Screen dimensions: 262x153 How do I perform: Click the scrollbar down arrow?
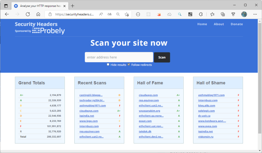pos(259,151)
